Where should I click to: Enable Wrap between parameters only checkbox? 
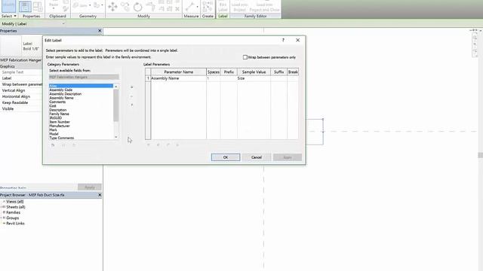245,57
